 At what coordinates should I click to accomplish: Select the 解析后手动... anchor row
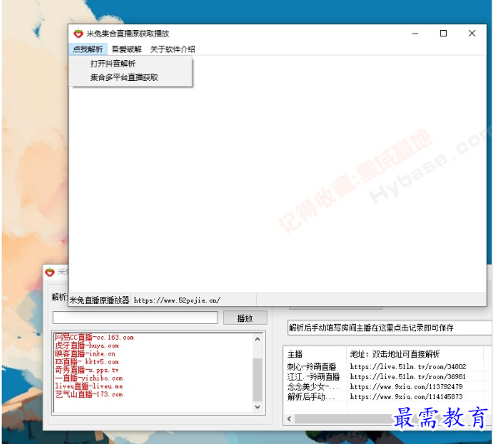point(311,396)
